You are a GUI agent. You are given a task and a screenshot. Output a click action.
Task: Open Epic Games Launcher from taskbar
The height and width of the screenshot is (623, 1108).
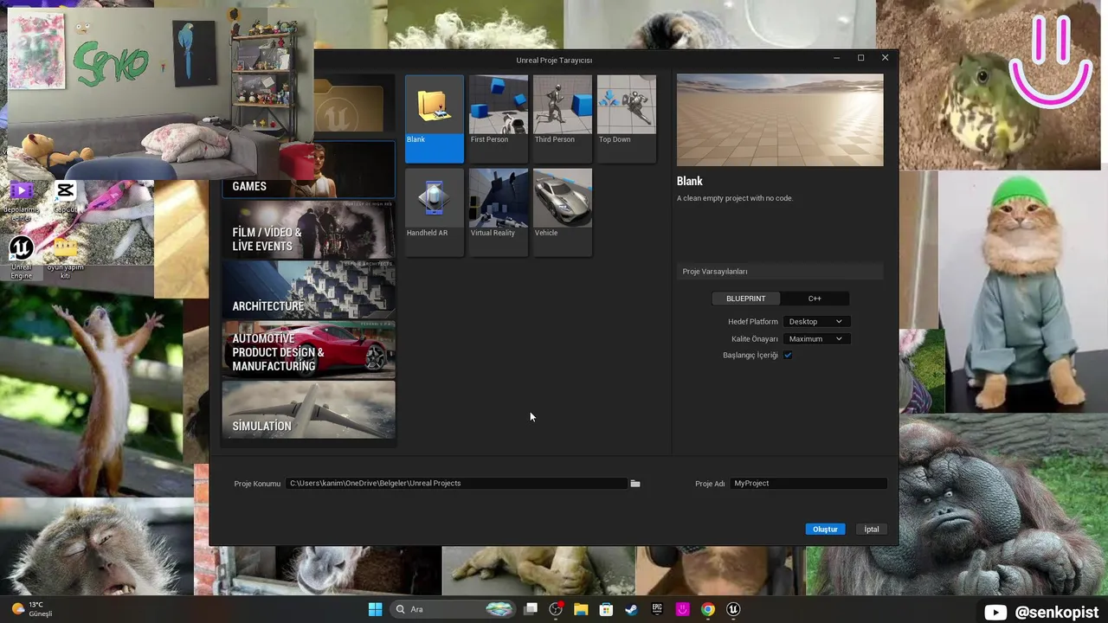point(657,609)
